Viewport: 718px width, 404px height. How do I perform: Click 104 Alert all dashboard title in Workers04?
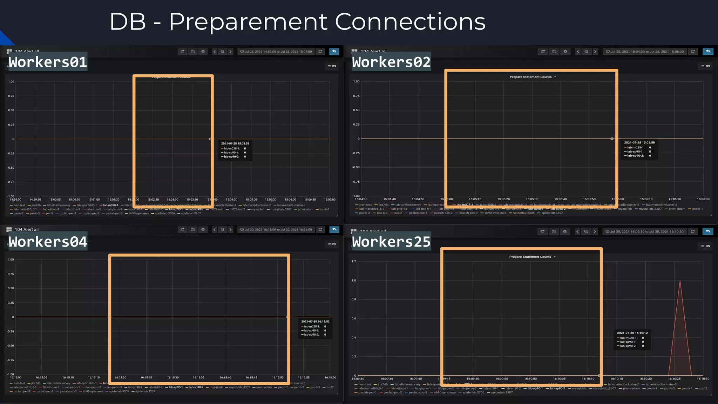pyautogui.click(x=27, y=229)
